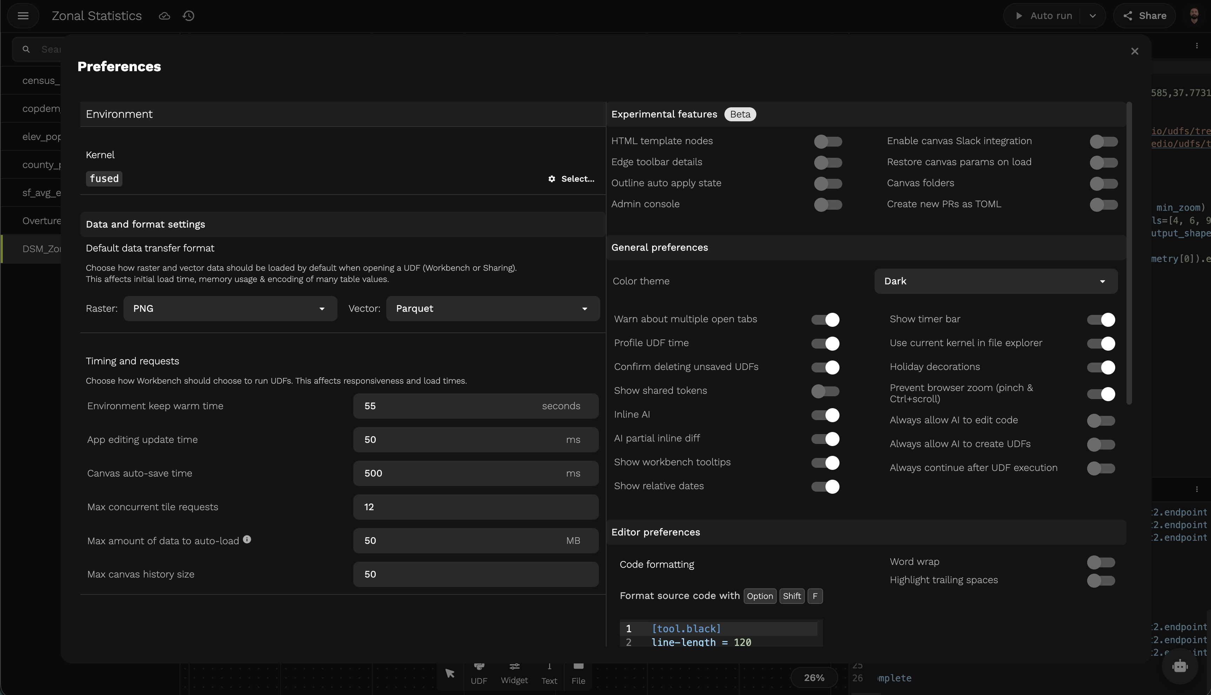The width and height of the screenshot is (1211, 695).
Task: Click the Max amount of data field
Action: (x=476, y=540)
